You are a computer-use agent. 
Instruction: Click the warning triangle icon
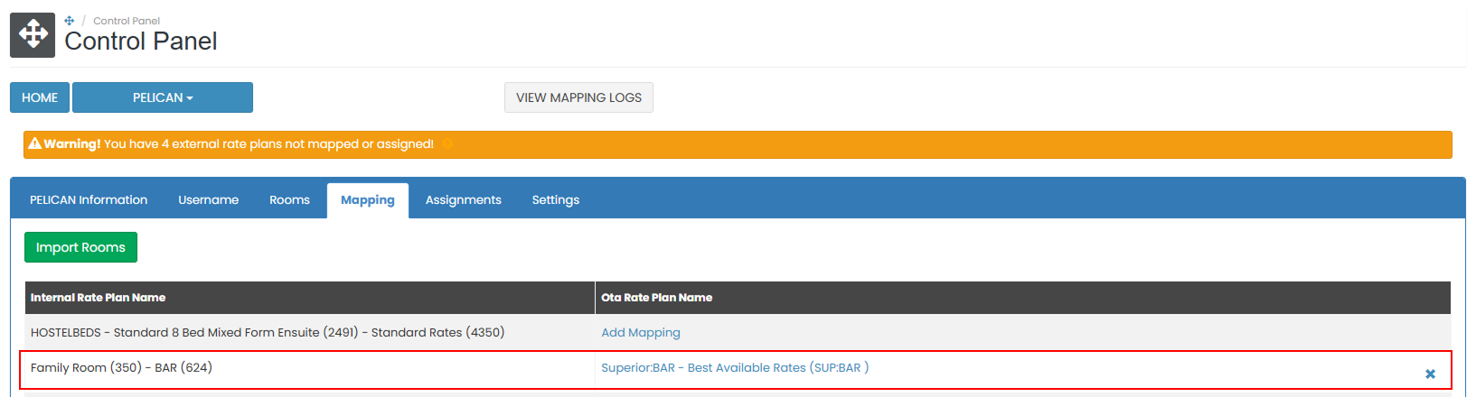[35, 143]
